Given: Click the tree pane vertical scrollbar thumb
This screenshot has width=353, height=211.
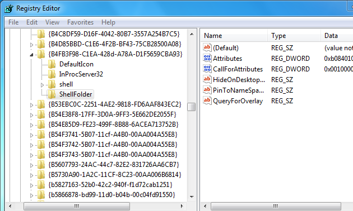Looking at the screenshot, I should click(x=192, y=107).
